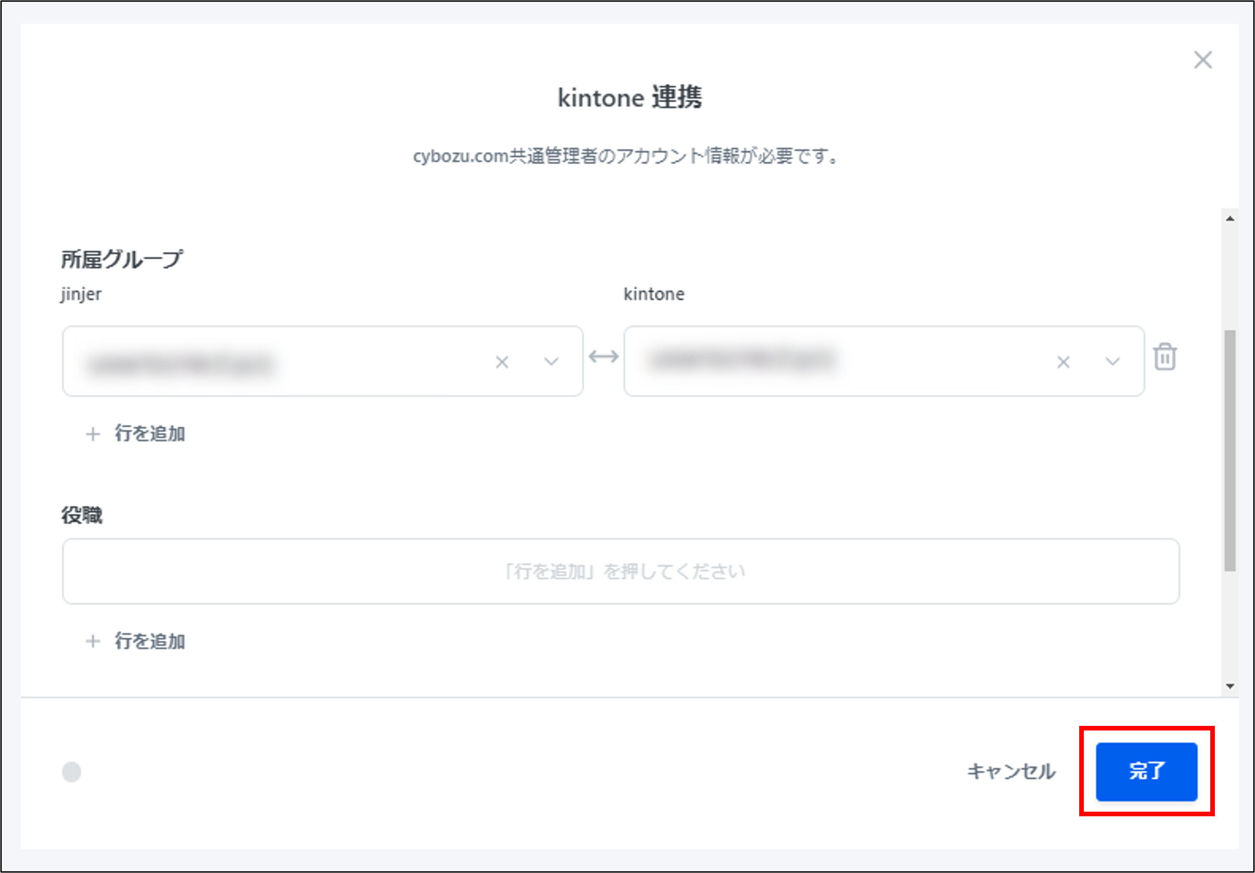Select キャンセル to cancel the dialog
Screen dimensions: 1255x873
(1012, 772)
